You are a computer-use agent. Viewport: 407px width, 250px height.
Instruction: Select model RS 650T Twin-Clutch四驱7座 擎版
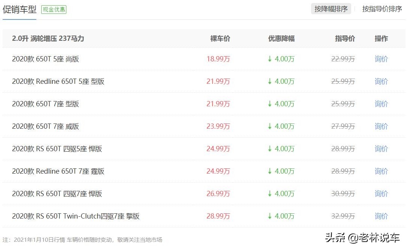(x=76, y=216)
